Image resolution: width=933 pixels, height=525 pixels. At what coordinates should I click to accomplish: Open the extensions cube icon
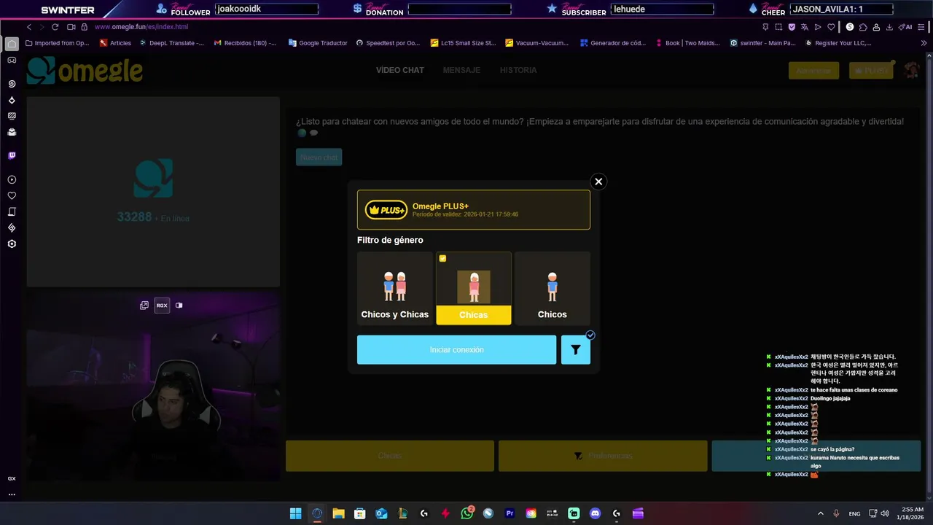[x=863, y=27]
